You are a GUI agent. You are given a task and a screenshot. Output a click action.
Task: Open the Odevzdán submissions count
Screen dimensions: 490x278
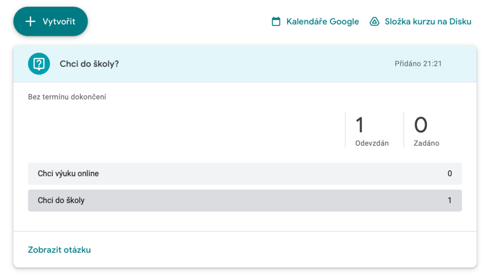click(360, 125)
